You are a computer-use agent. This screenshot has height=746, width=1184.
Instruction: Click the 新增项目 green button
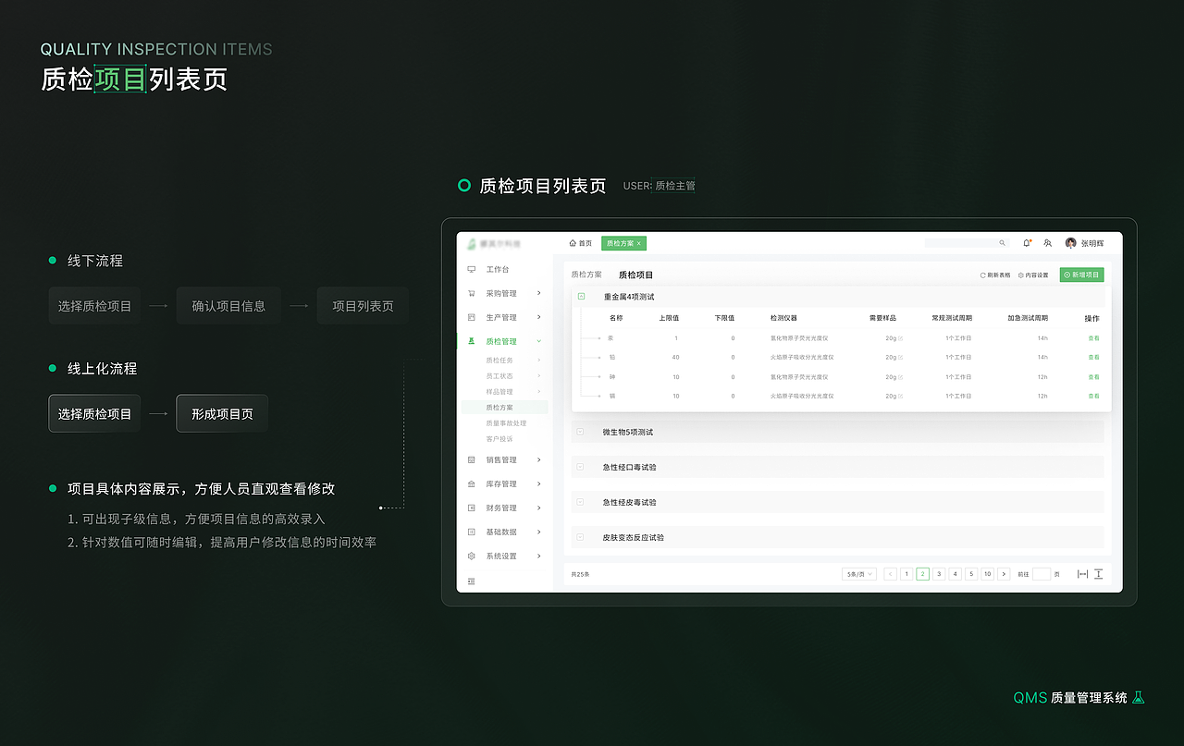pyautogui.click(x=1081, y=275)
